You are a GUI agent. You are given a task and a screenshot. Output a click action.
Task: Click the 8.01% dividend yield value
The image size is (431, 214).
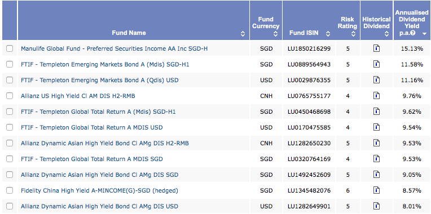point(411,206)
